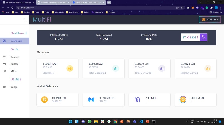
Task: Click the 500.1 MDAI balance text
Action: (x=197, y=98)
